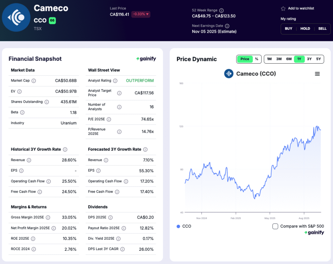
Task: Click the info icon beside 52 Week Range
Action: [221, 10]
